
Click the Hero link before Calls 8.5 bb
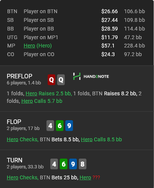pos(87,139)
